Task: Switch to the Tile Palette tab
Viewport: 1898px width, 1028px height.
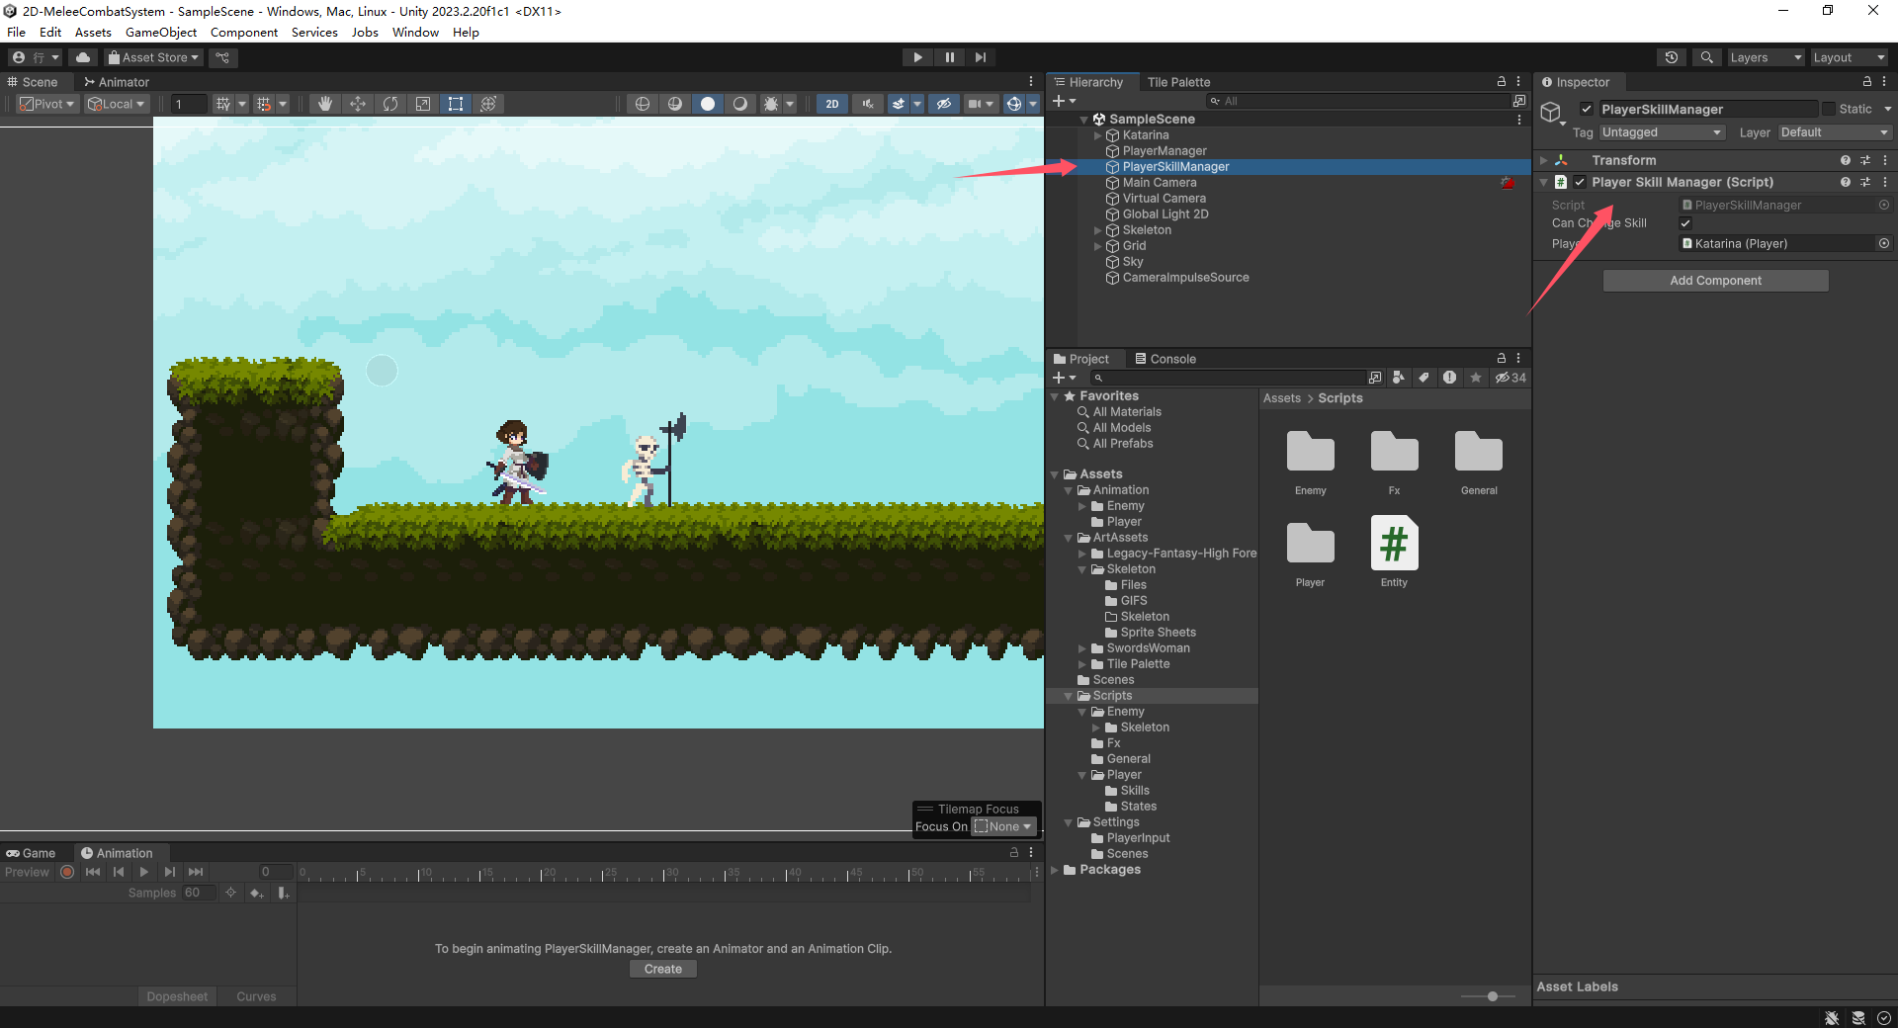Action: click(x=1178, y=82)
